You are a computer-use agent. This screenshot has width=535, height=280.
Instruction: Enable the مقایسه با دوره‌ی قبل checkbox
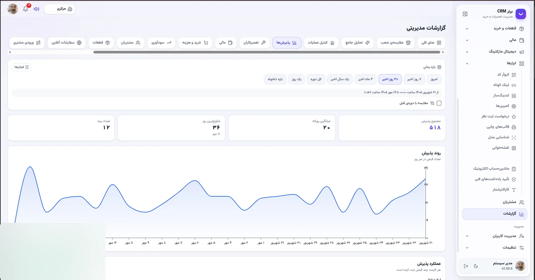pyautogui.click(x=439, y=103)
